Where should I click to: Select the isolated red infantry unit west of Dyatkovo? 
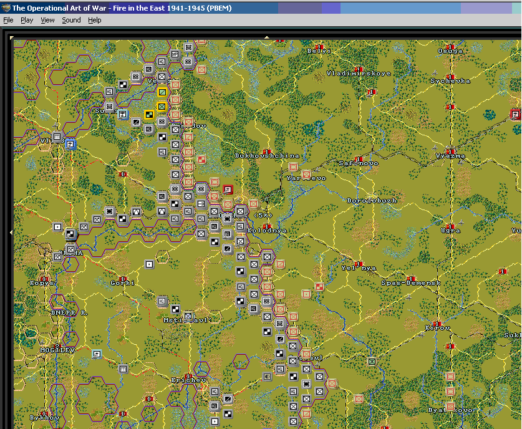tap(359, 398)
